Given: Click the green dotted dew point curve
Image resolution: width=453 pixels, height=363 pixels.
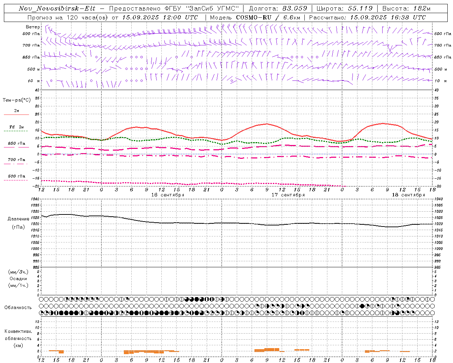Looking at the screenshot, I should (237, 141).
